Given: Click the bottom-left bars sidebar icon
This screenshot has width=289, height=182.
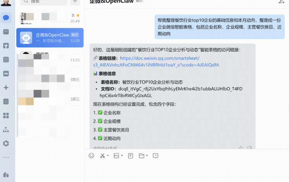Looking at the screenshot, I should click(x=6, y=174).
